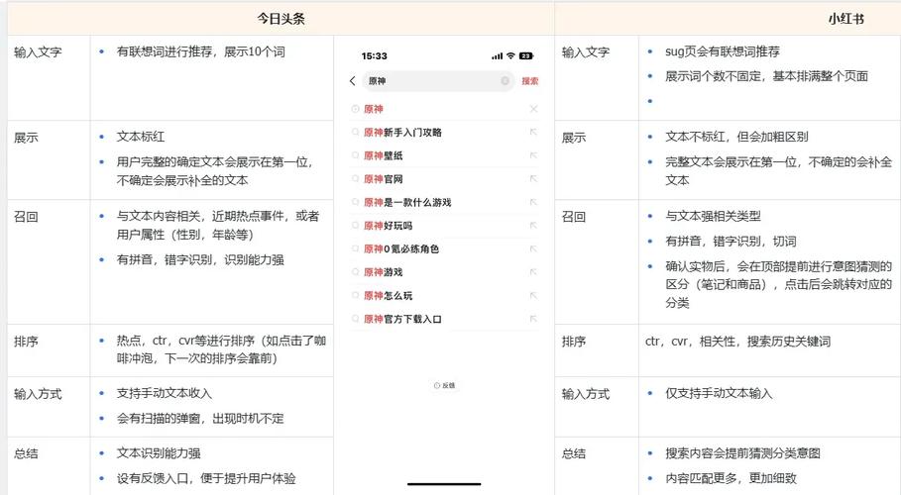Click the 排序 cell in the 今日头条 table
The width and height of the screenshot is (901, 495).
[26, 342]
